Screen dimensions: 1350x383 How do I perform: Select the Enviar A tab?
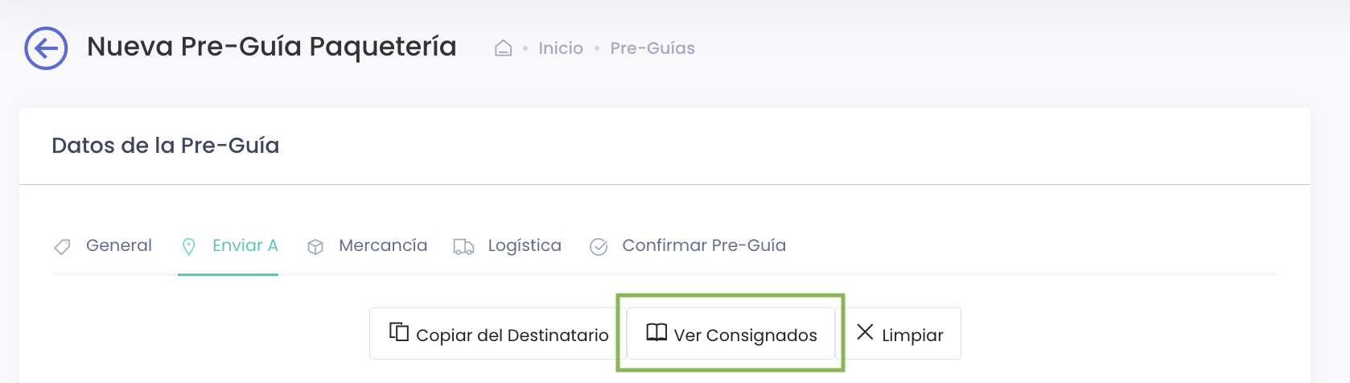pos(228,246)
